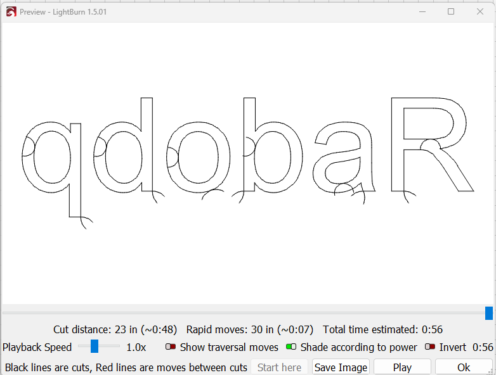The height and width of the screenshot is (375, 496).
Task: Toggle Show traversal moves switch
Action: tap(171, 347)
